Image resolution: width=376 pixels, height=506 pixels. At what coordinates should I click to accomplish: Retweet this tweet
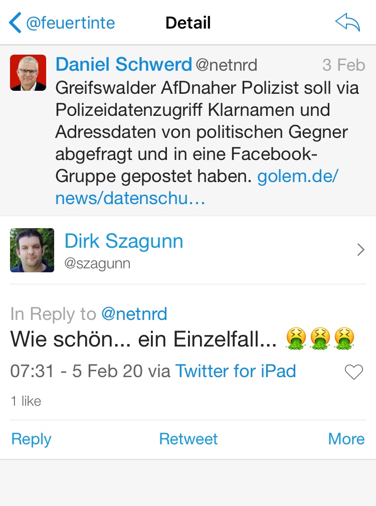click(x=188, y=439)
